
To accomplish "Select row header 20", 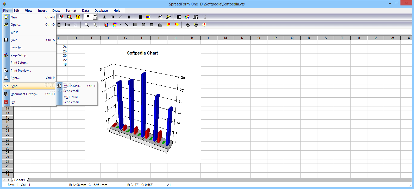I will (8, 126).
